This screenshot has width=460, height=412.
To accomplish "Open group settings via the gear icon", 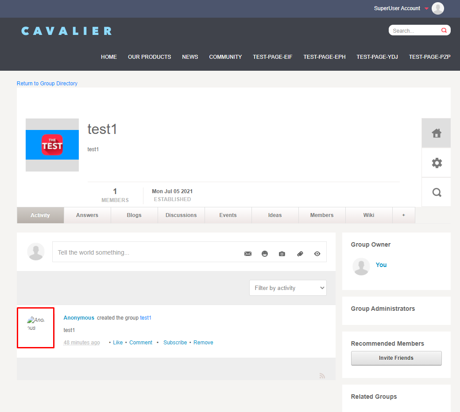I will point(436,162).
